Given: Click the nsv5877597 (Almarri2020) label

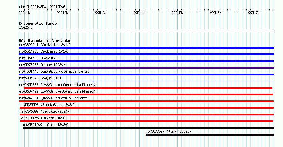Looking at the screenshot, I should pyautogui.click(x=168, y=131).
